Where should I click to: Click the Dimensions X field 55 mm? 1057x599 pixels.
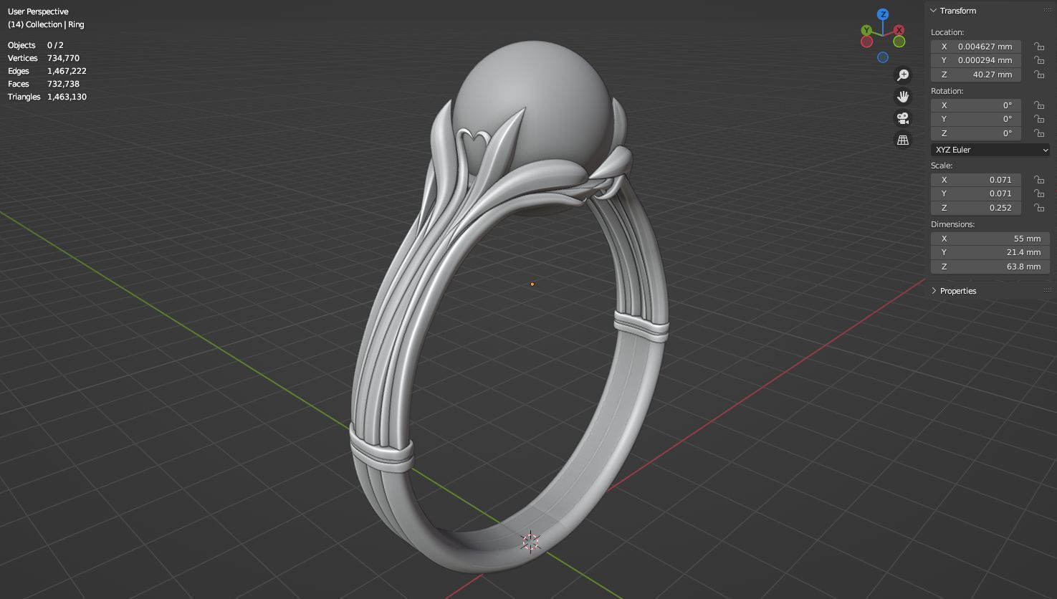point(990,239)
